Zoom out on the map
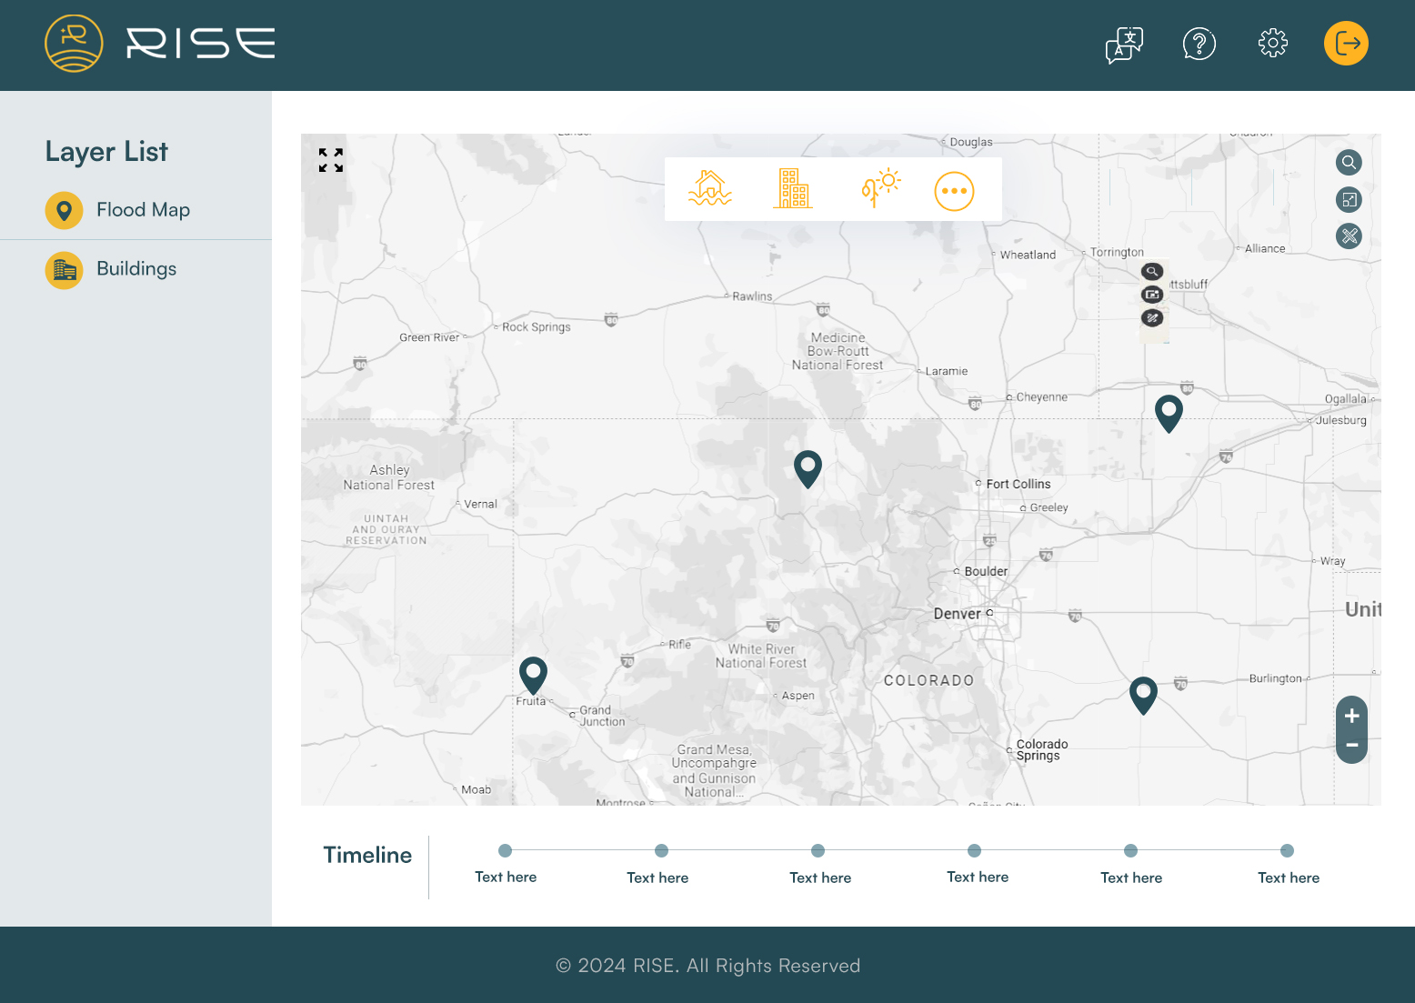Image resolution: width=1415 pixels, height=1003 pixels. pyautogui.click(x=1351, y=746)
